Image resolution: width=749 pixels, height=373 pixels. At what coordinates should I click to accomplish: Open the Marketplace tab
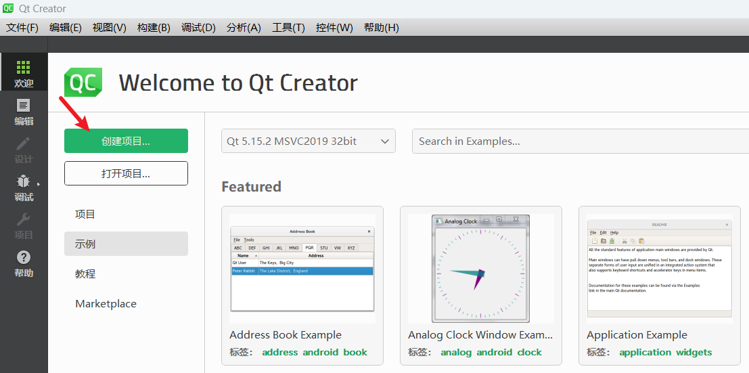point(126,304)
